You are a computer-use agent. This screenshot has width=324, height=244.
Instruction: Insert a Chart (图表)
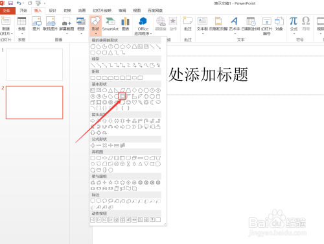125,24
